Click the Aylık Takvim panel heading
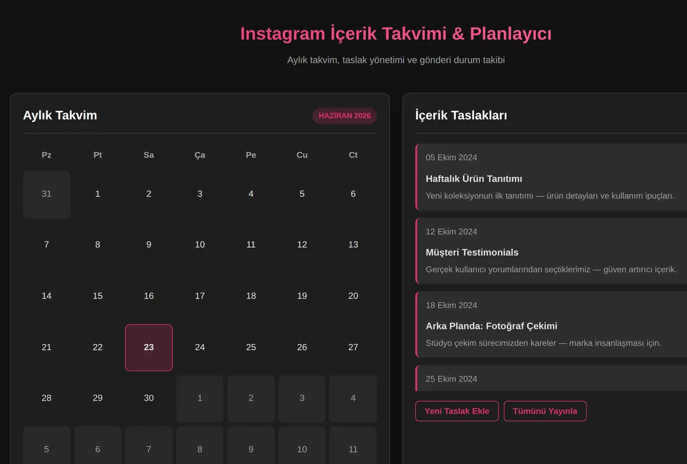The width and height of the screenshot is (687, 464). [x=60, y=116]
